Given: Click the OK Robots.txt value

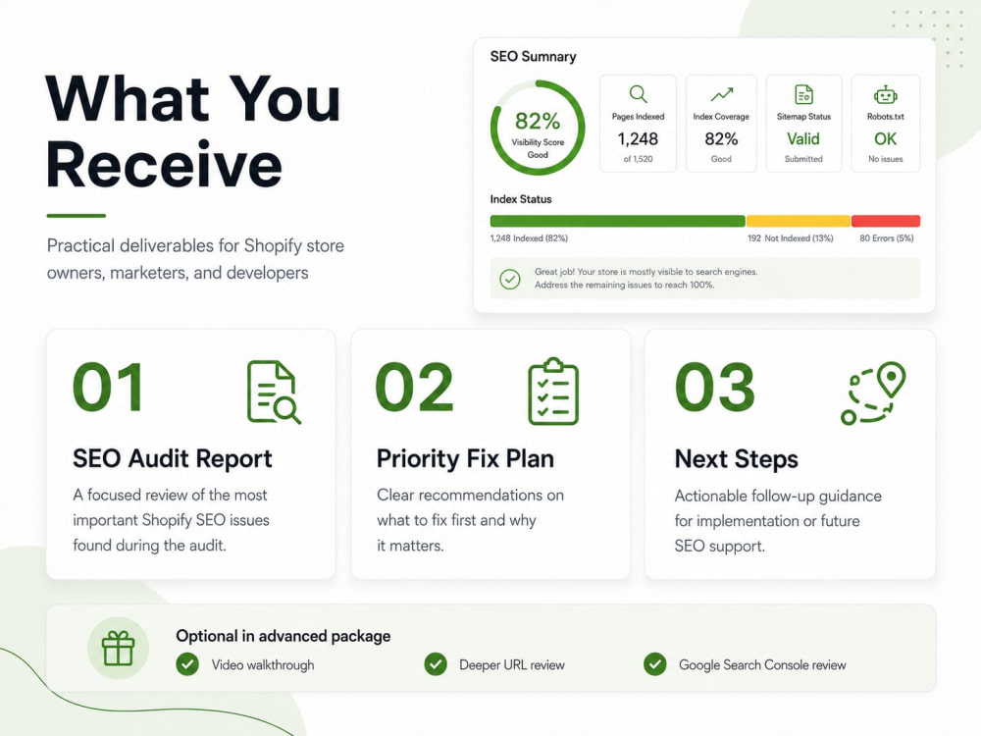Looking at the screenshot, I should [x=885, y=139].
